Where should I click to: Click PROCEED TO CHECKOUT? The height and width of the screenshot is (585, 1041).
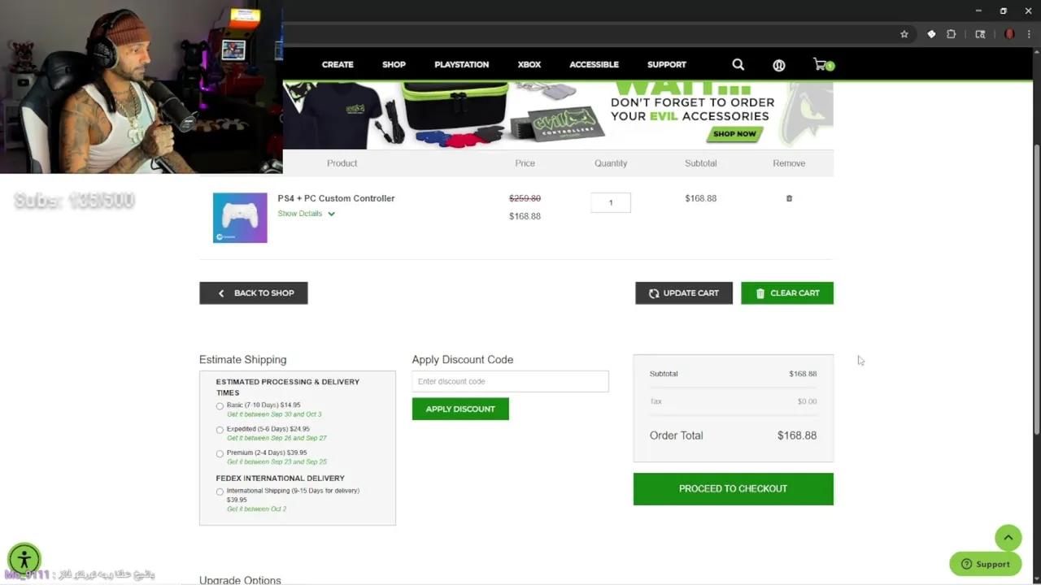tap(734, 489)
